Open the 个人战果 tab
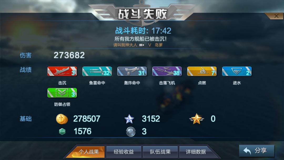This screenshot has width=284, height=160. point(89,152)
